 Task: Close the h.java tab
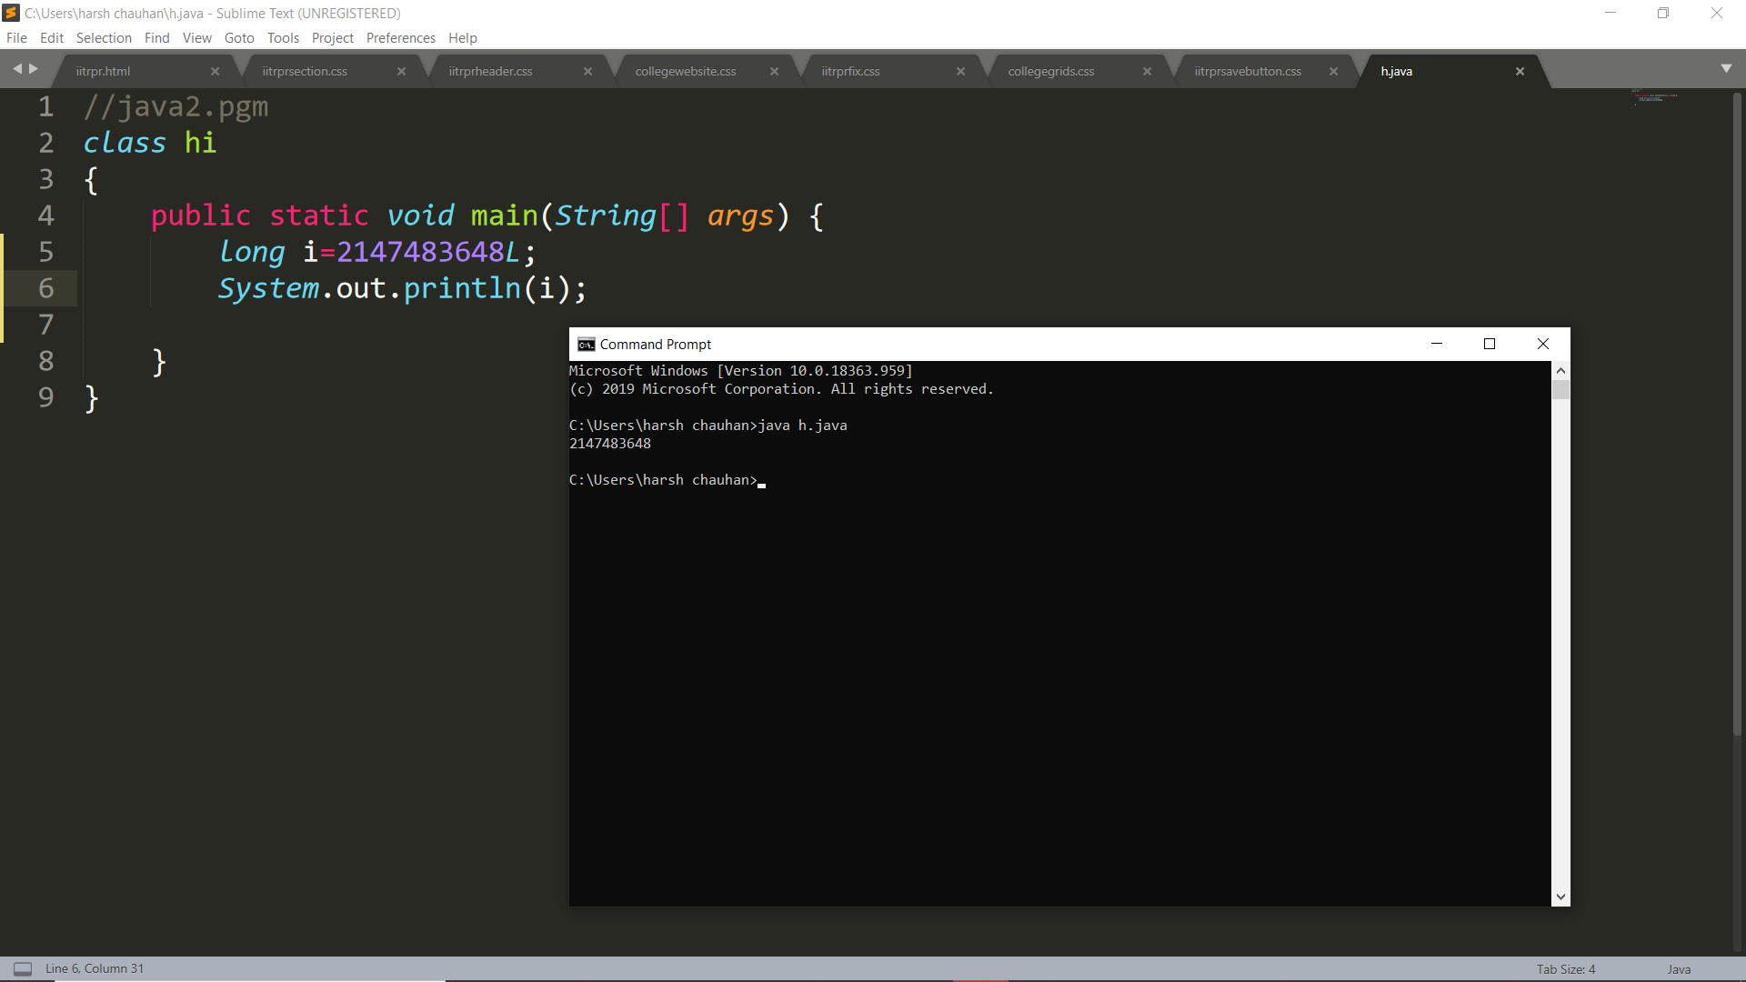click(x=1520, y=72)
